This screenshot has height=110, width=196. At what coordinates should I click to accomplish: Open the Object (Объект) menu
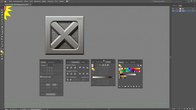pos(26,1)
